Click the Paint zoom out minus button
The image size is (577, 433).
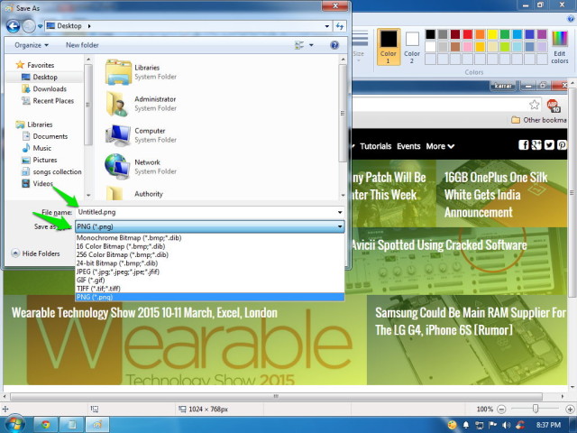[x=501, y=409]
